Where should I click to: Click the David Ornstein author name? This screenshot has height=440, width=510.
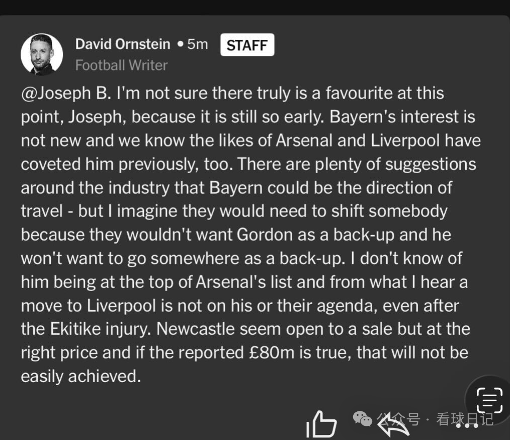pyautogui.click(x=123, y=44)
